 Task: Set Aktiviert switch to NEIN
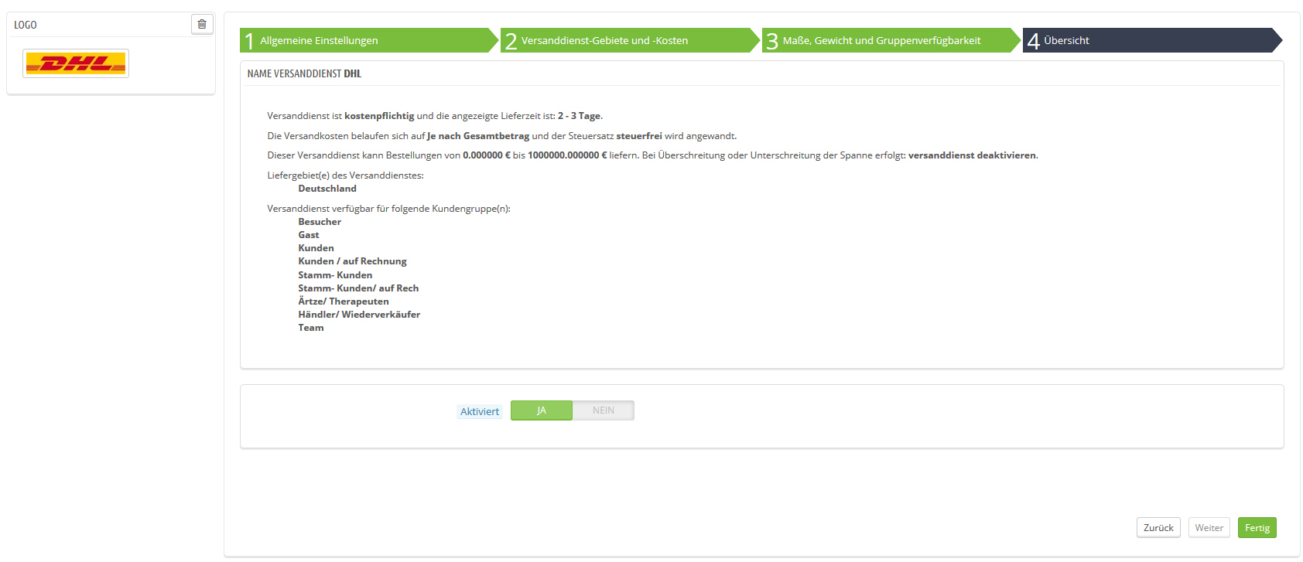(604, 410)
